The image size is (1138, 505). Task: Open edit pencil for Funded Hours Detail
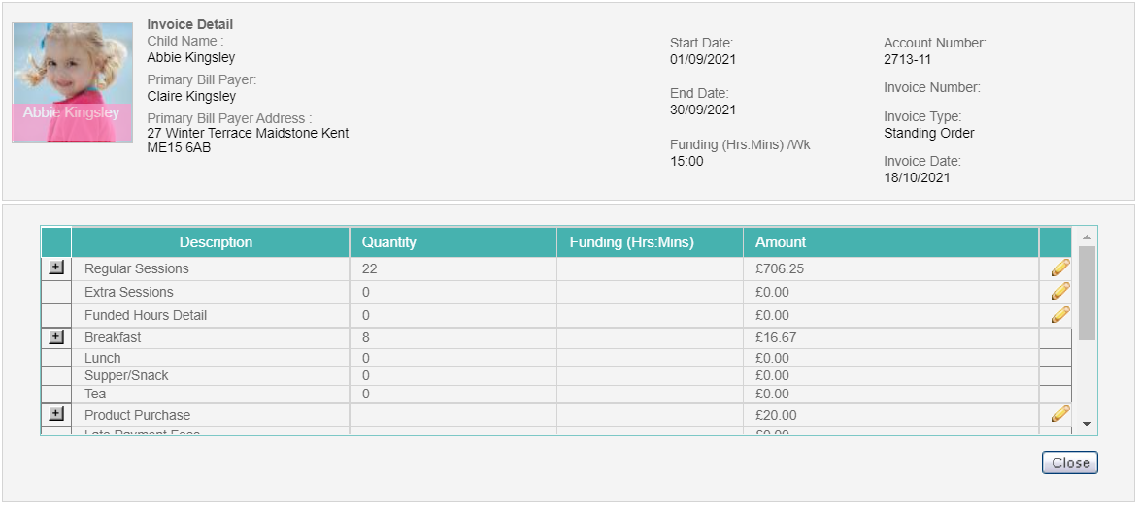click(1060, 314)
